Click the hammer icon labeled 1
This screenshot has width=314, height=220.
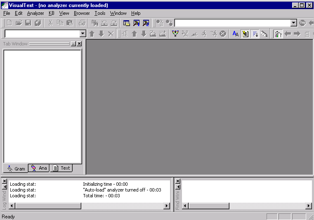tap(136, 23)
